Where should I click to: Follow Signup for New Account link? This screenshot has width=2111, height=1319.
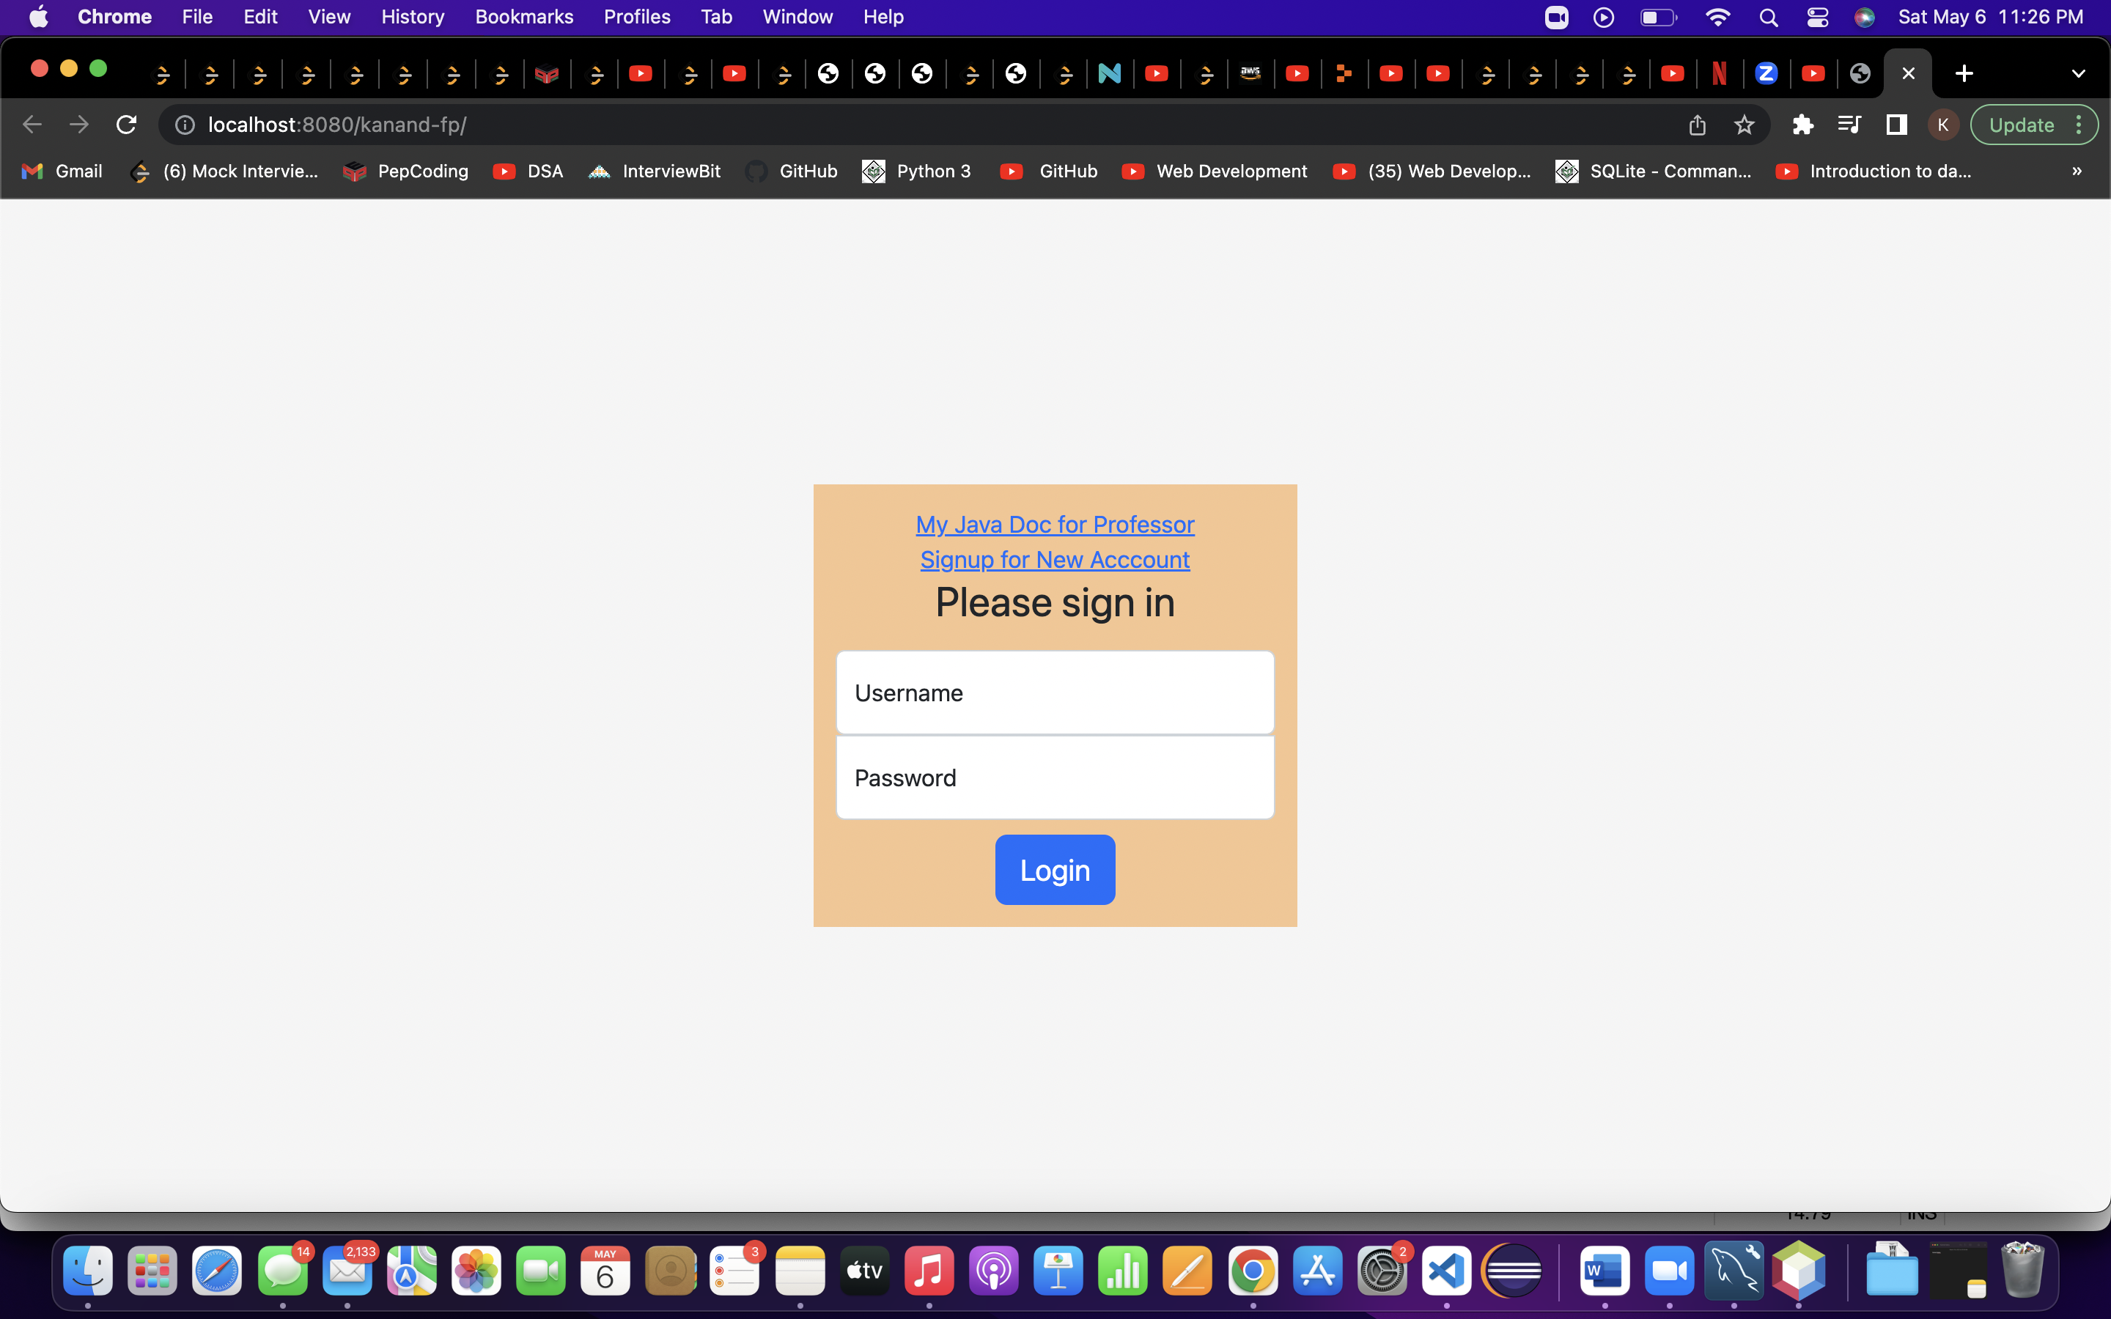1055,560
